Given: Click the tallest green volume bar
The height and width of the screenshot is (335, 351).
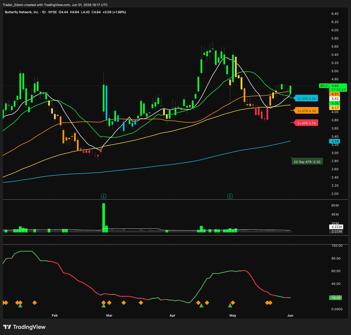Looking at the screenshot, I should click(x=104, y=218).
